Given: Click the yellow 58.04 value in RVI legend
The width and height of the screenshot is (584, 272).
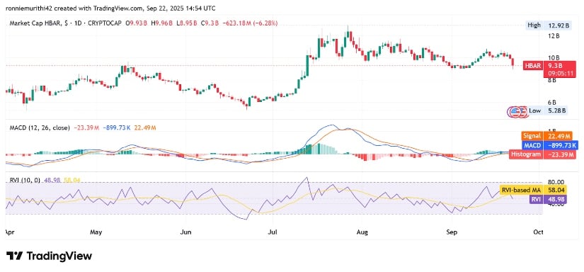Looking at the screenshot, I should point(72,180).
